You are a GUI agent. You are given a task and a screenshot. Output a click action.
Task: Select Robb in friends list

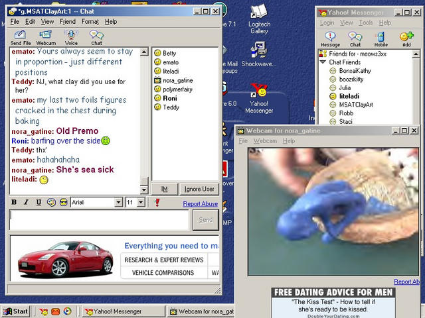(341, 113)
